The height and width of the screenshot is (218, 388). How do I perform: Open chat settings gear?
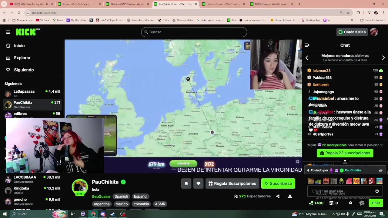click(x=350, y=203)
